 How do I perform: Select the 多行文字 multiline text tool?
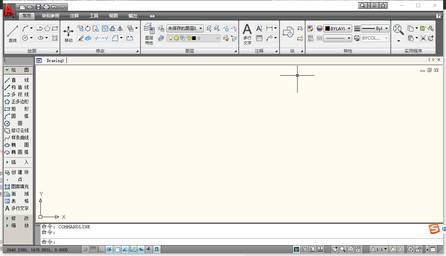point(247,34)
